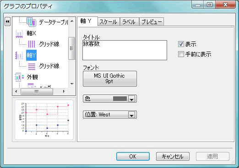Click the 軸Y axis icon
The width and height of the screenshot is (239, 168).
pos(19,55)
